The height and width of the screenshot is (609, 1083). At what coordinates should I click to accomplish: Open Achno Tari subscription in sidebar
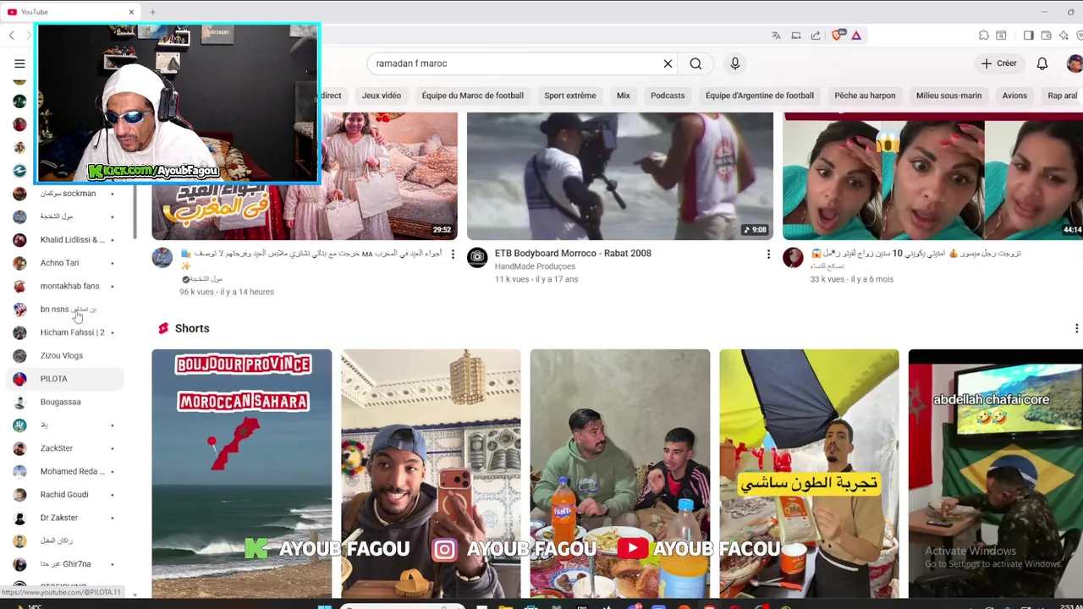[x=63, y=263]
